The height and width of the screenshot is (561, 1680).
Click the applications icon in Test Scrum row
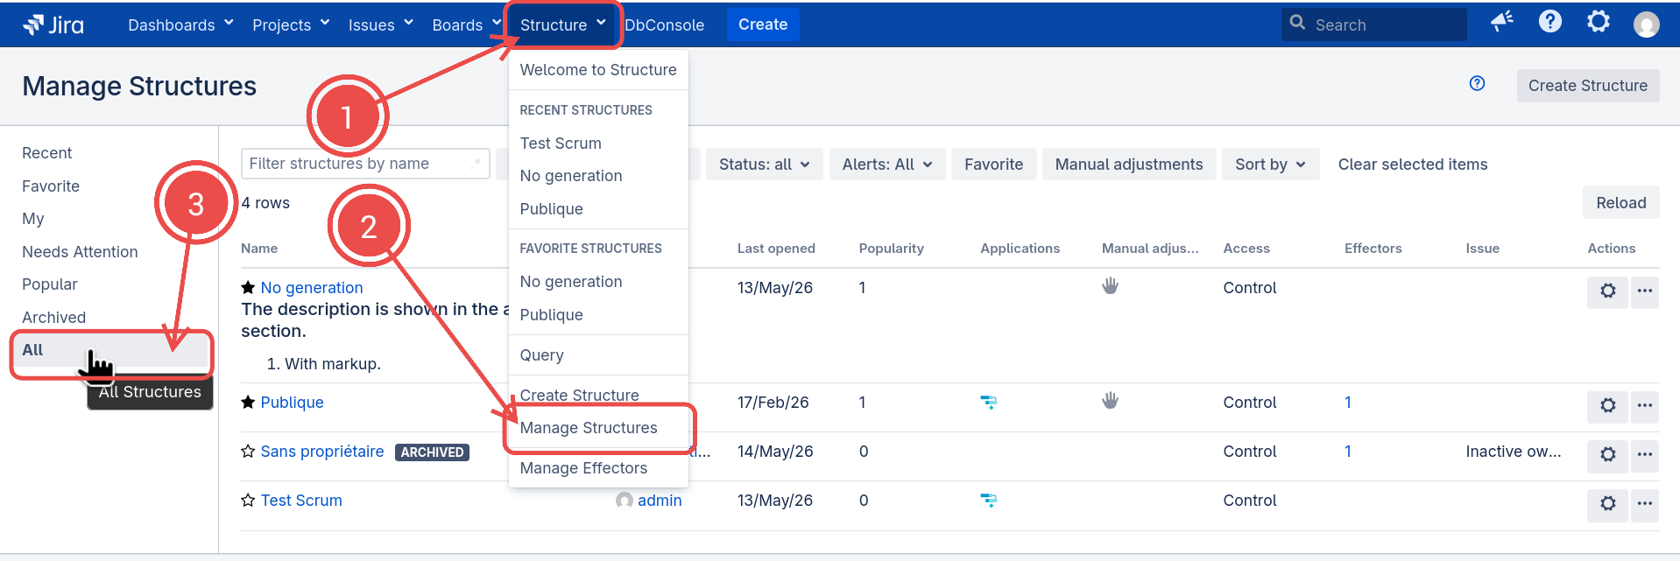(x=988, y=500)
